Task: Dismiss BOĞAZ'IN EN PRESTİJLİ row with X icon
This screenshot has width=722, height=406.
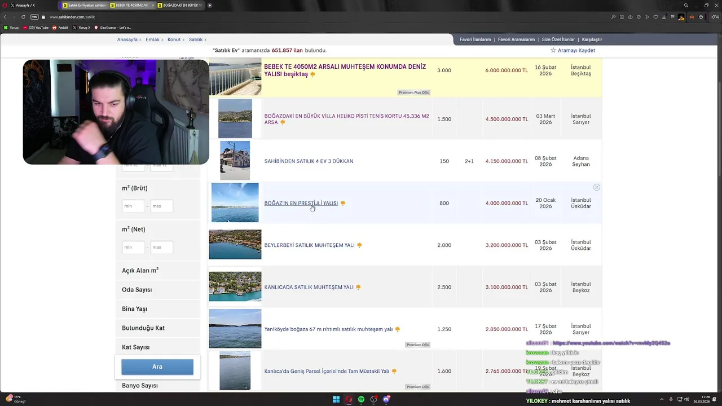Action: [x=596, y=187]
